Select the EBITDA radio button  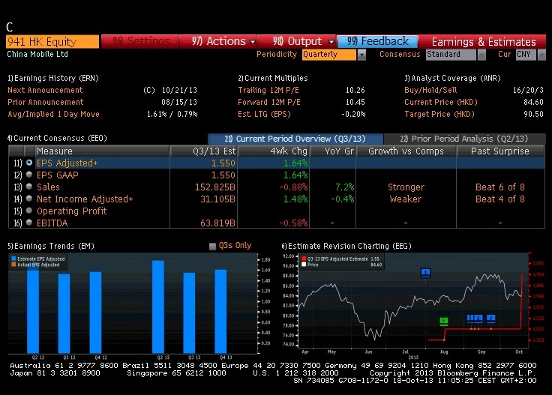[x=29, y=223]
